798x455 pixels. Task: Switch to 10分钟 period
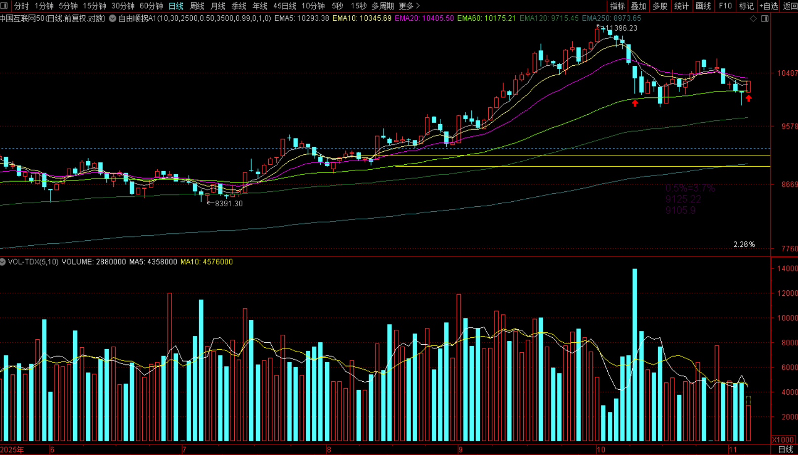point(313,6)
